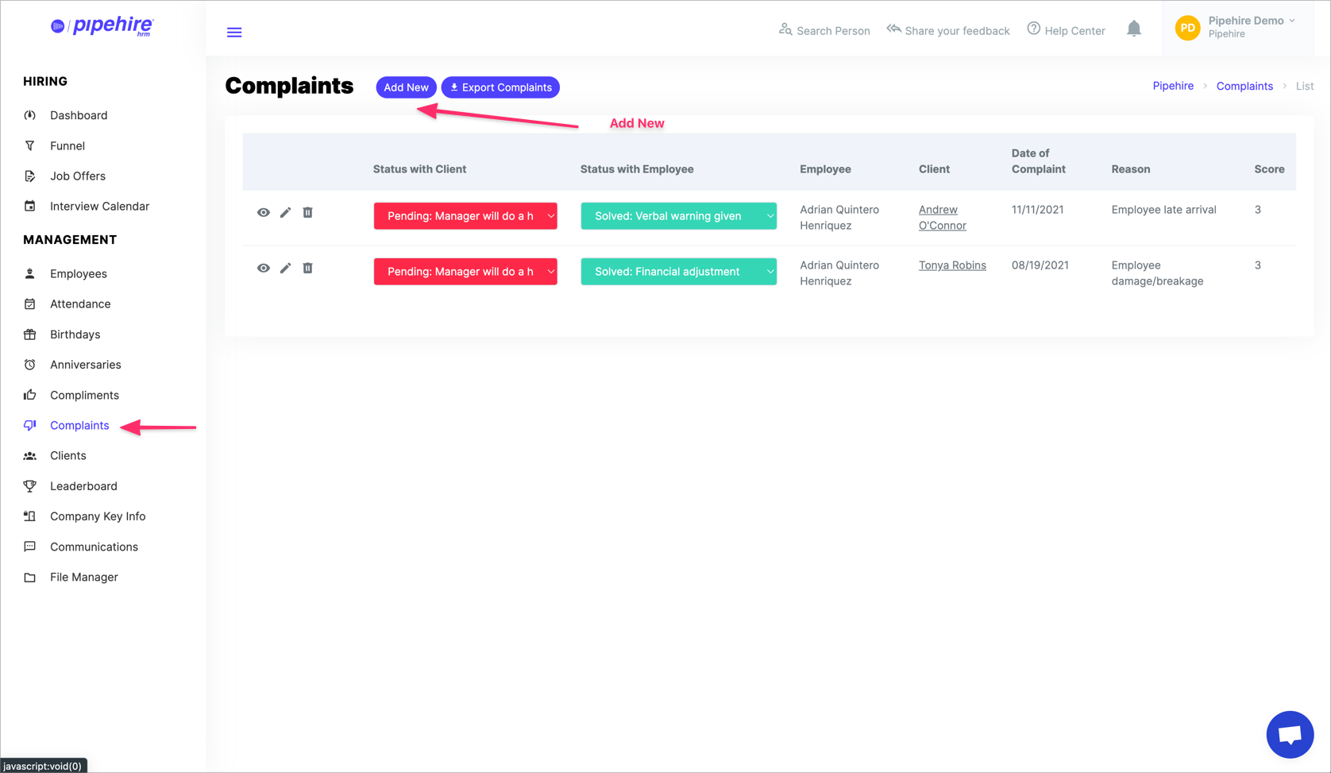This screenshot has width=1331, height=773.
Task: Change status dropdown showing Solved: Verbal warning given
Action: point(678,215)
